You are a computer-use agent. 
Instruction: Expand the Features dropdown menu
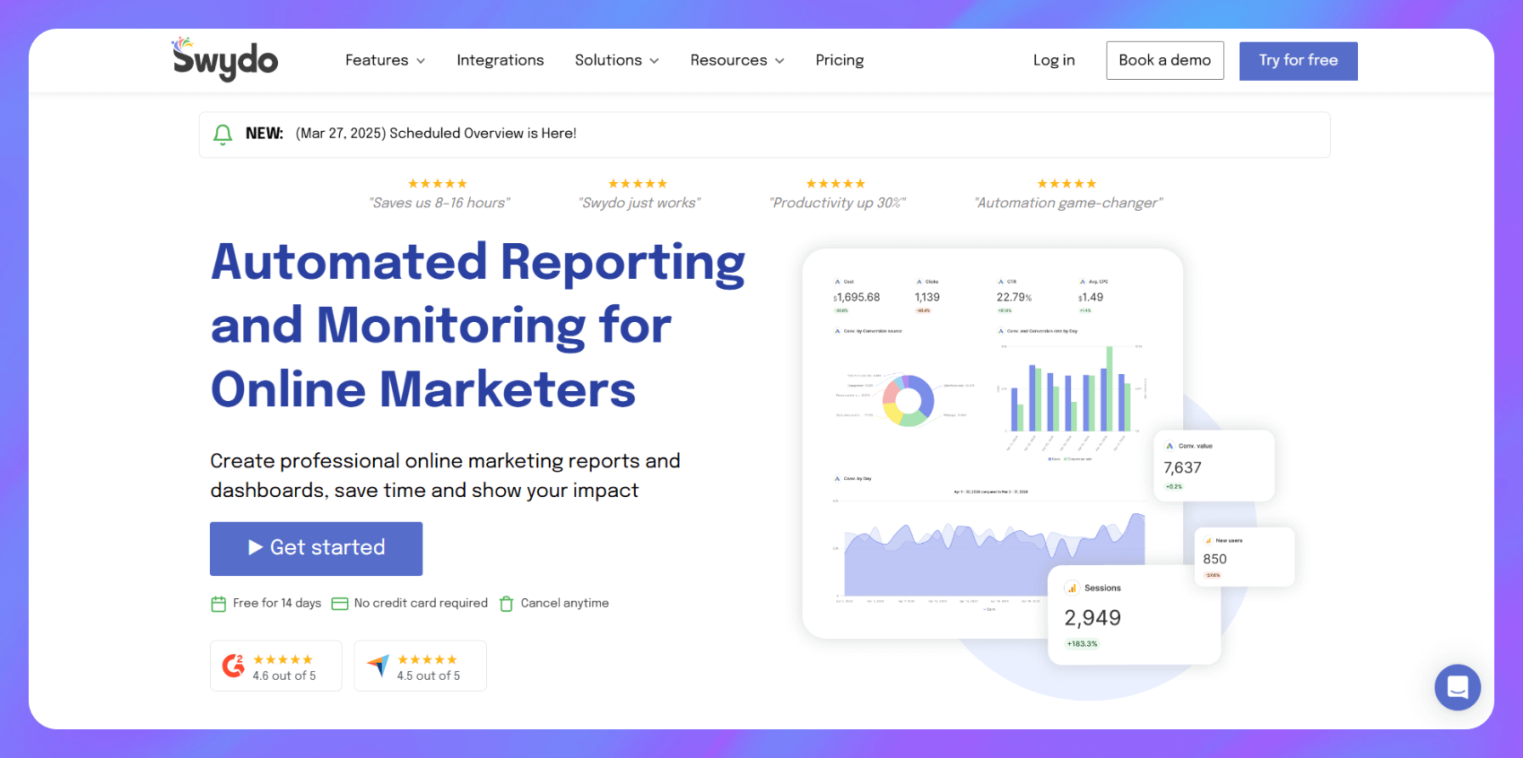385,60
